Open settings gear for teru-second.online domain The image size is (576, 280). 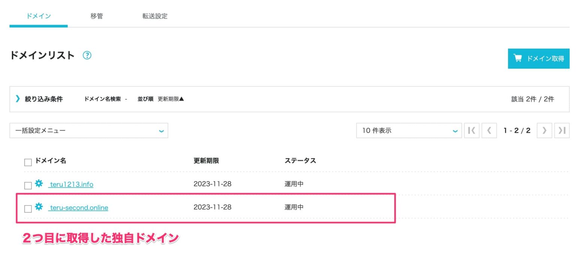coord(39,207)
